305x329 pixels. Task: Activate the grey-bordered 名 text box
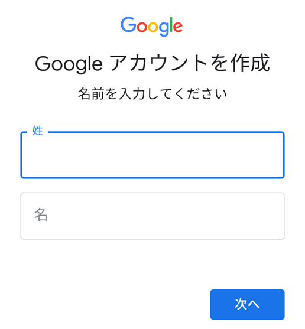152,216
